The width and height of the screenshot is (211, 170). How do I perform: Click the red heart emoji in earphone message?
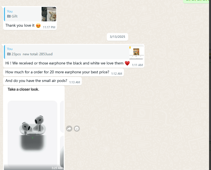(127, 63)
